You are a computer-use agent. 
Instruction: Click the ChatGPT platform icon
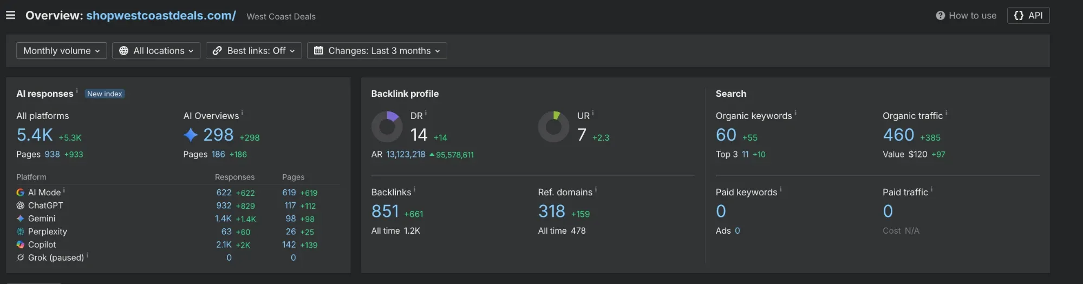20,205
